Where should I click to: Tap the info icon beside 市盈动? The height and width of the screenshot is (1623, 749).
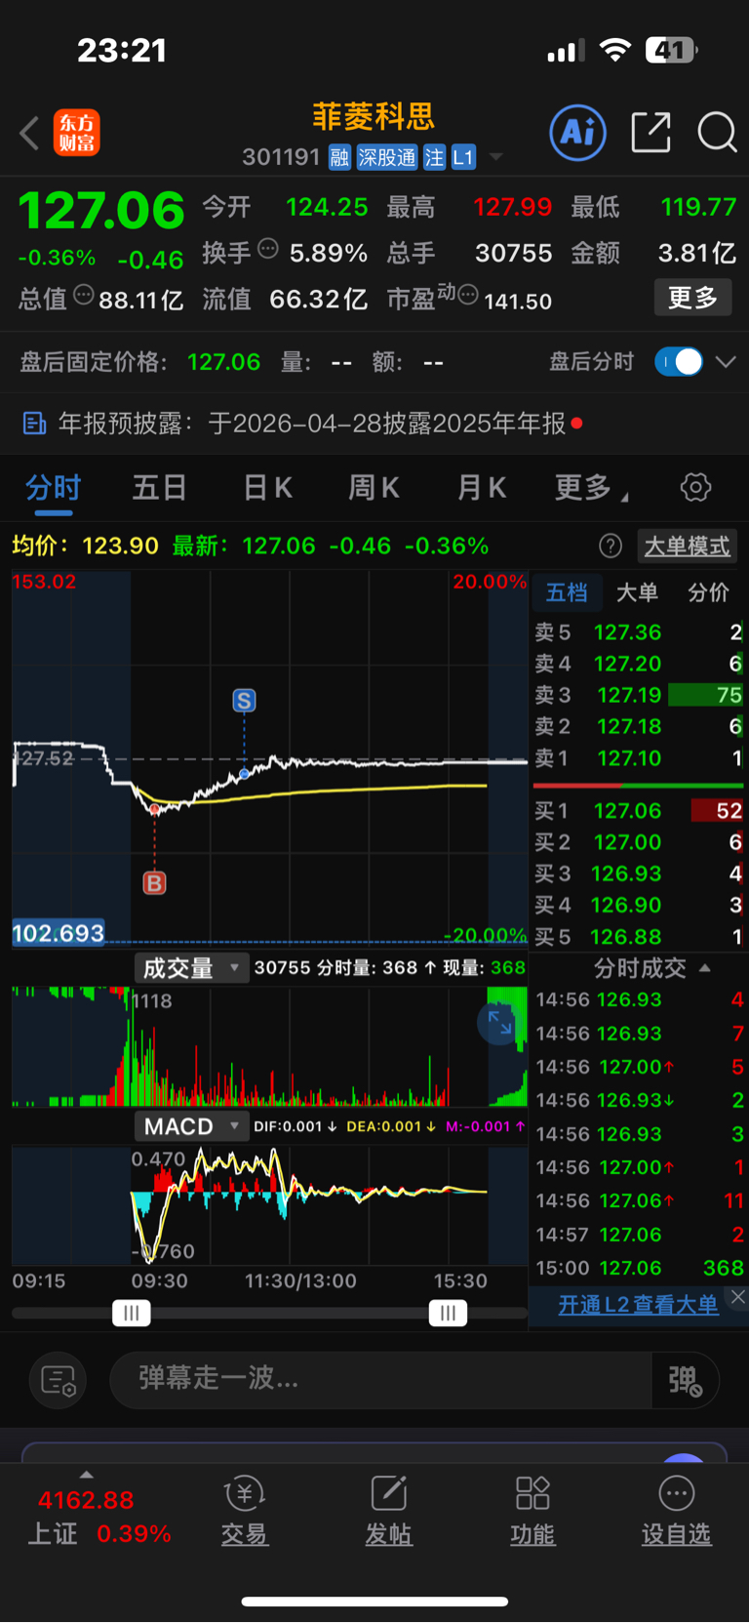tap(468, 295)
